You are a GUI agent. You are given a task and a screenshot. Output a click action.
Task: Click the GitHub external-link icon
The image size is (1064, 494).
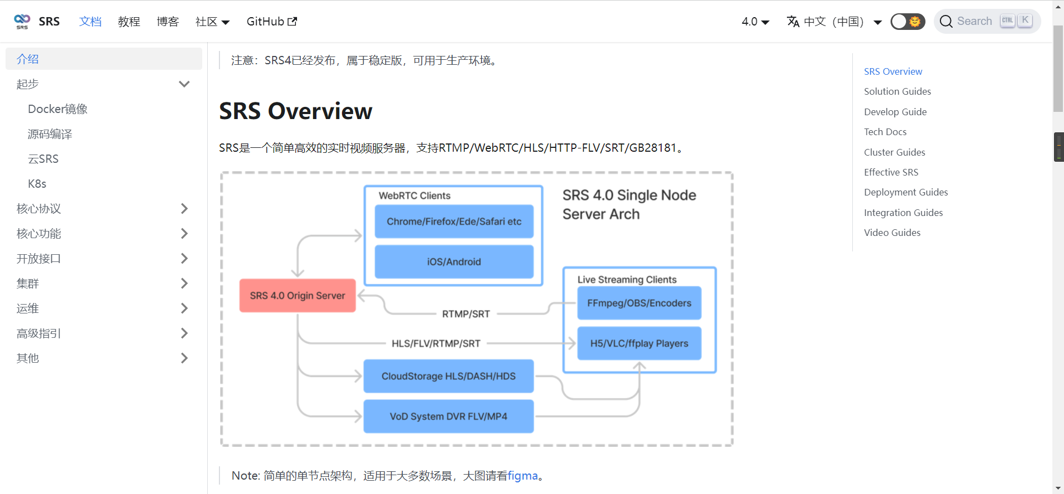click(293, 22)
